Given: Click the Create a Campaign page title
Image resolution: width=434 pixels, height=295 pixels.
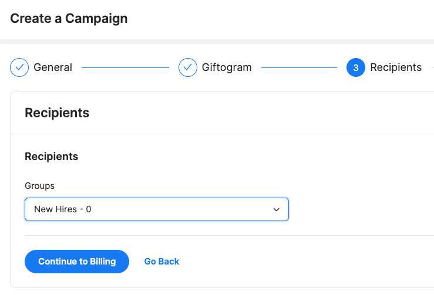Looking at the screenshot, I should pos(69,19).
